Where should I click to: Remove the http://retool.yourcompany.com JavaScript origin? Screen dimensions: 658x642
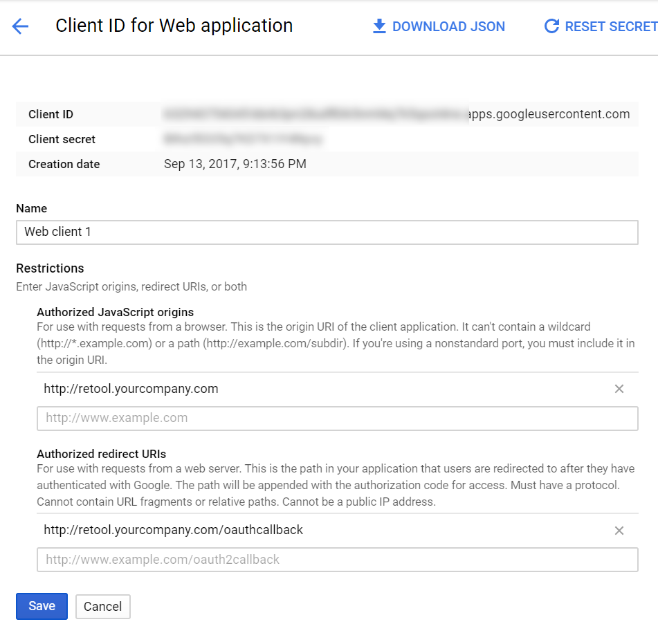point(619,389)
